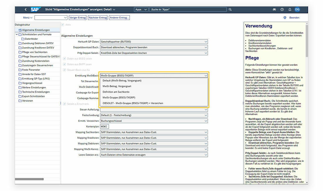Open the Menü menu
The width and height of the screenshot is (323, 191).
[28, 18]
